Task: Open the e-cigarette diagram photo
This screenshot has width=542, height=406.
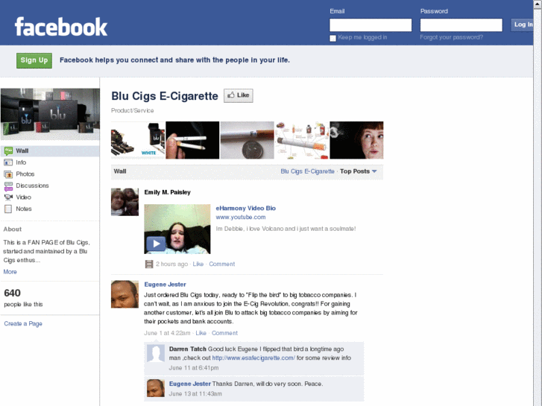Action: tap(302, 140)
